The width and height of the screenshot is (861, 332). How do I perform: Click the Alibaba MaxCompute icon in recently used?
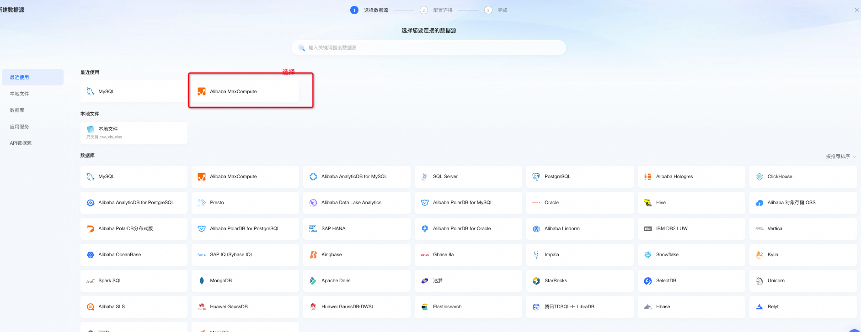[x=202, y=91]
